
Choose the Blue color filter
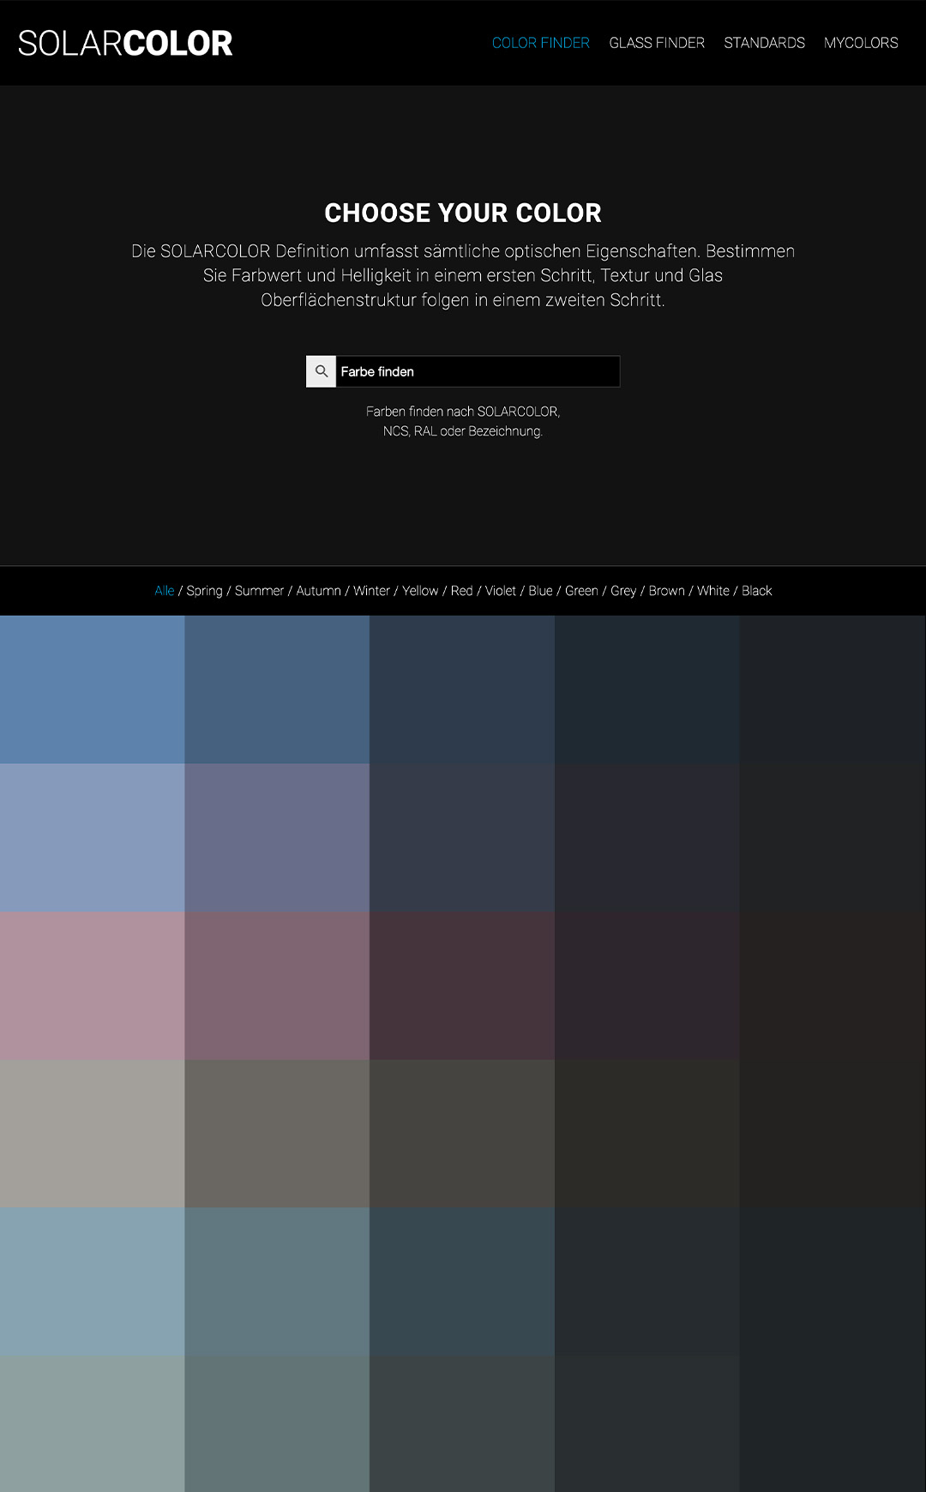[x=540, y=591]
